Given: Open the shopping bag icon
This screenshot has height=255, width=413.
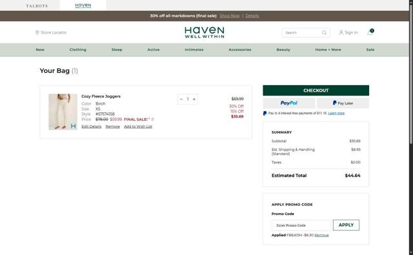Looking at the screenshot, I should 370,32.
